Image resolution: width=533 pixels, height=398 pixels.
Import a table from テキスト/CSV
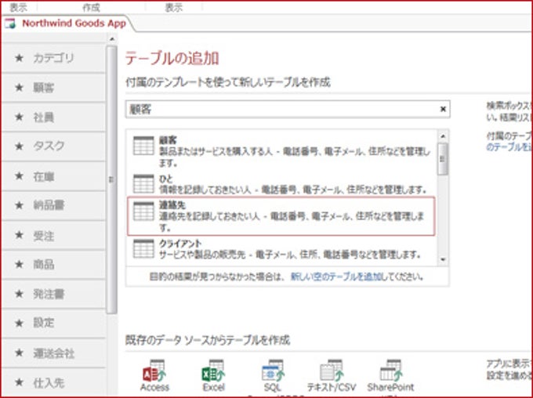pyautogui.click(x=332, y=375)
